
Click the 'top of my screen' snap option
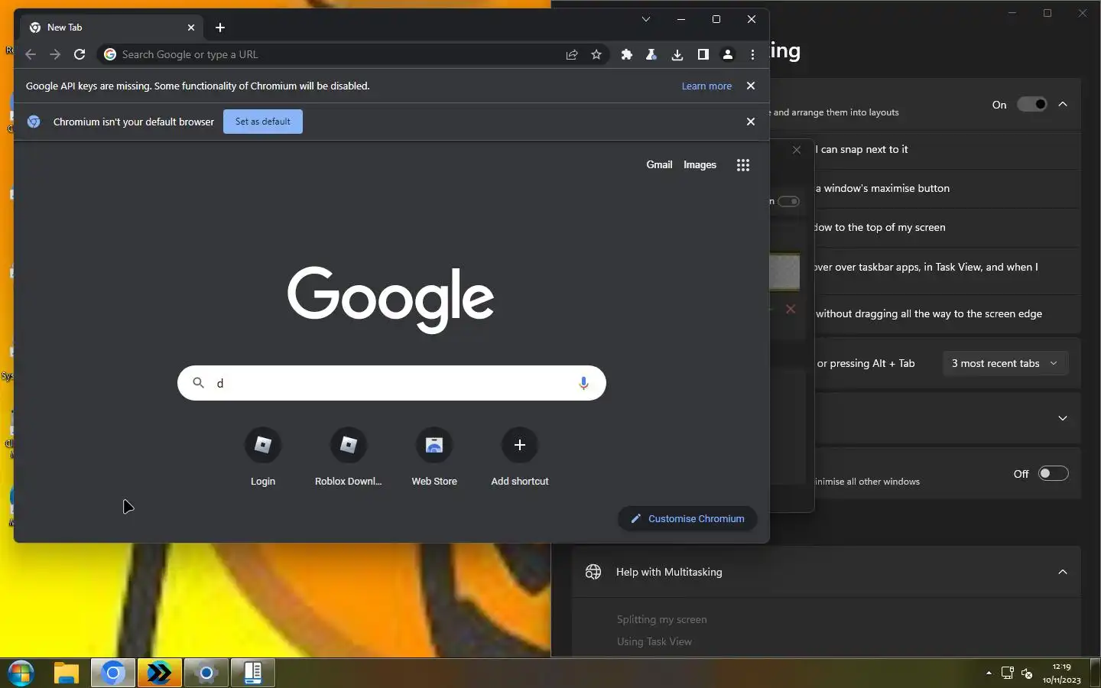tap(880, 228)
